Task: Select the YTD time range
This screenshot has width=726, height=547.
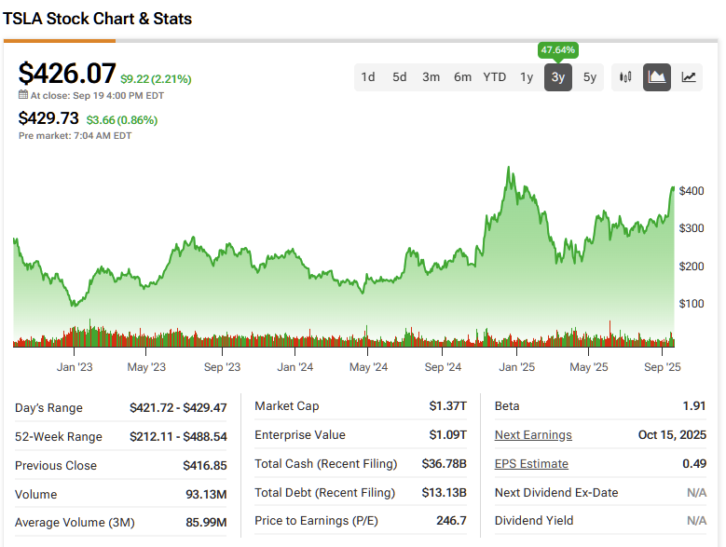Action: pos(495,76)
